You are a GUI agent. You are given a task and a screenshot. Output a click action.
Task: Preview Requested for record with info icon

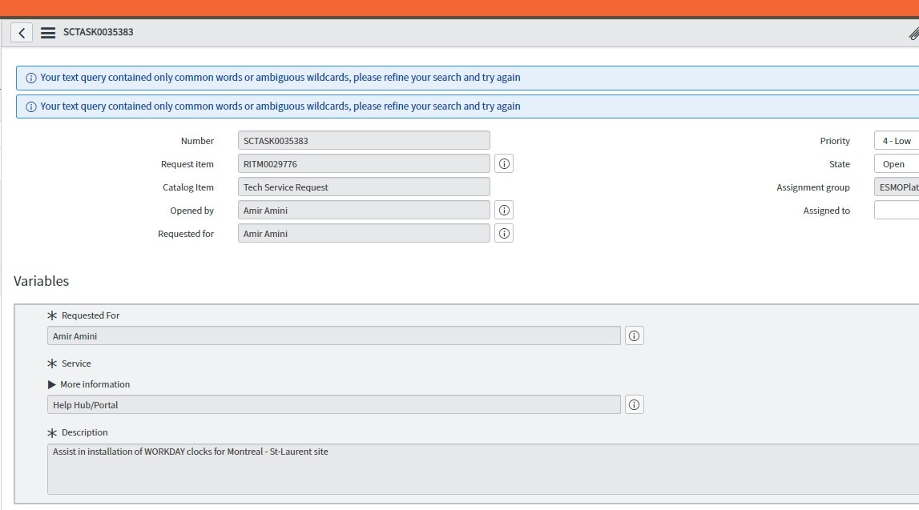(504, 233)
